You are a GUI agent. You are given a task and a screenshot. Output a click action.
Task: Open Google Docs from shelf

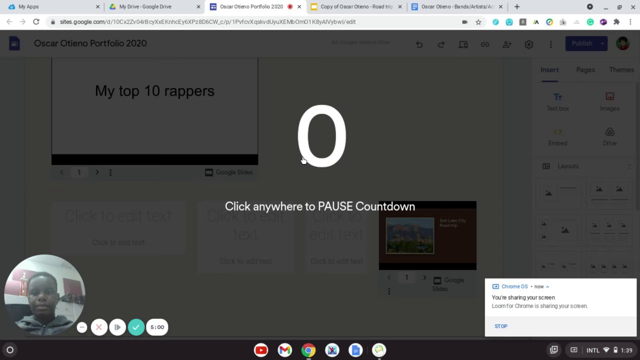pyautogui.click(x=355, y=350)
